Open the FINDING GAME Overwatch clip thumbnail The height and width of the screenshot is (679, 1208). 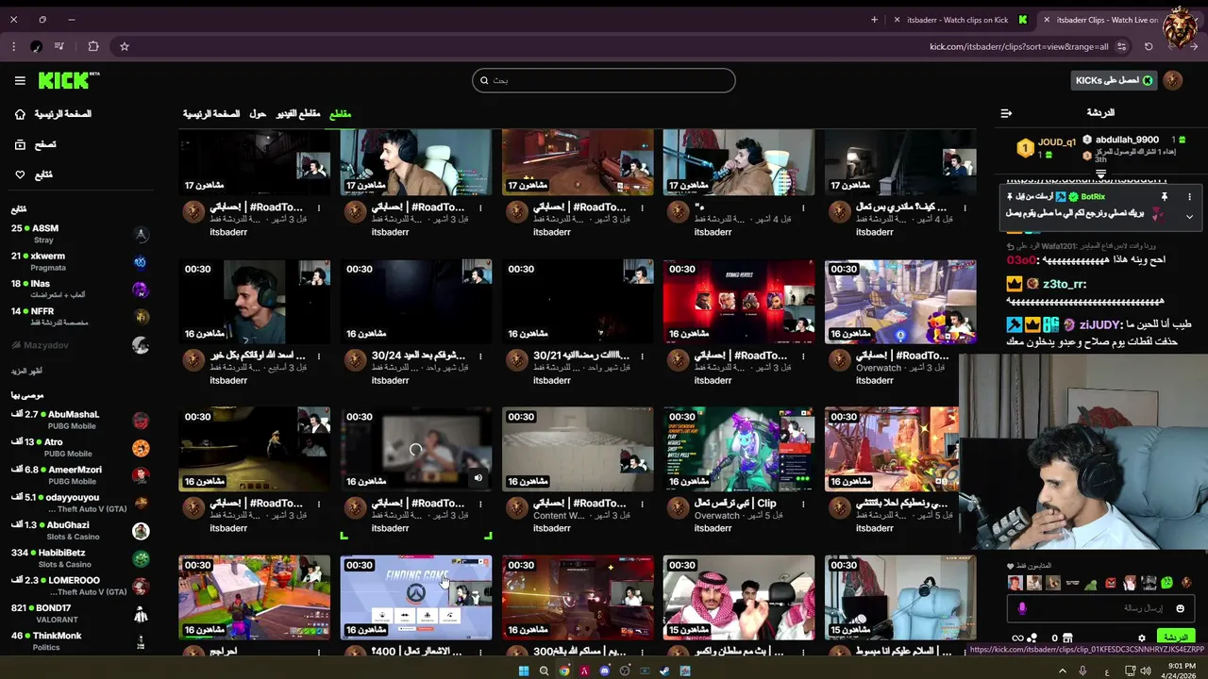pyautogui.click(x=415, y=598)
